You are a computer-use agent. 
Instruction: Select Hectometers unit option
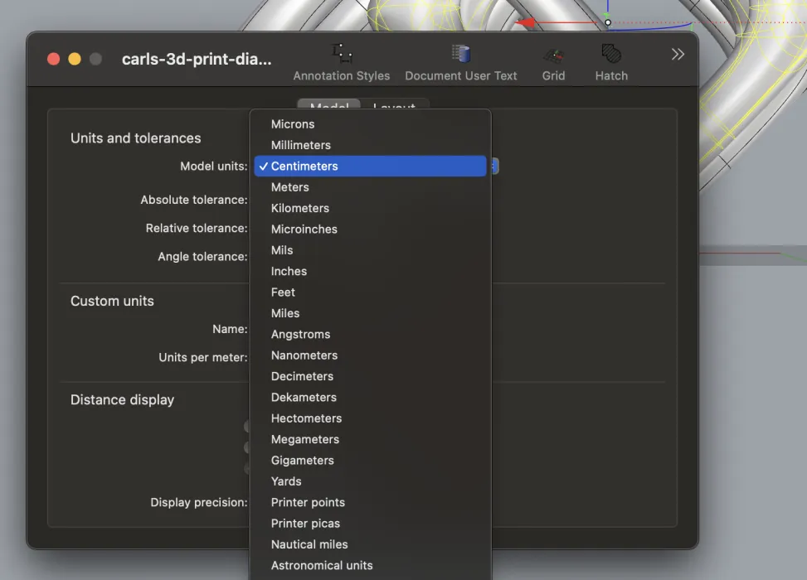pos(371,418)
